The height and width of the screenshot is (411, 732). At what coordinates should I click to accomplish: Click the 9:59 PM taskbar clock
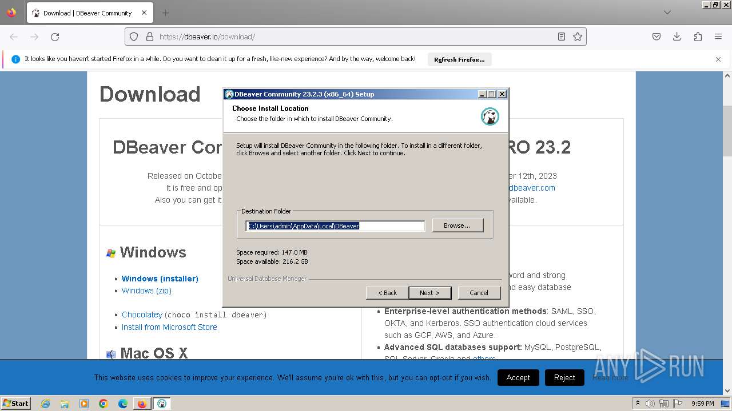[703, 404]
